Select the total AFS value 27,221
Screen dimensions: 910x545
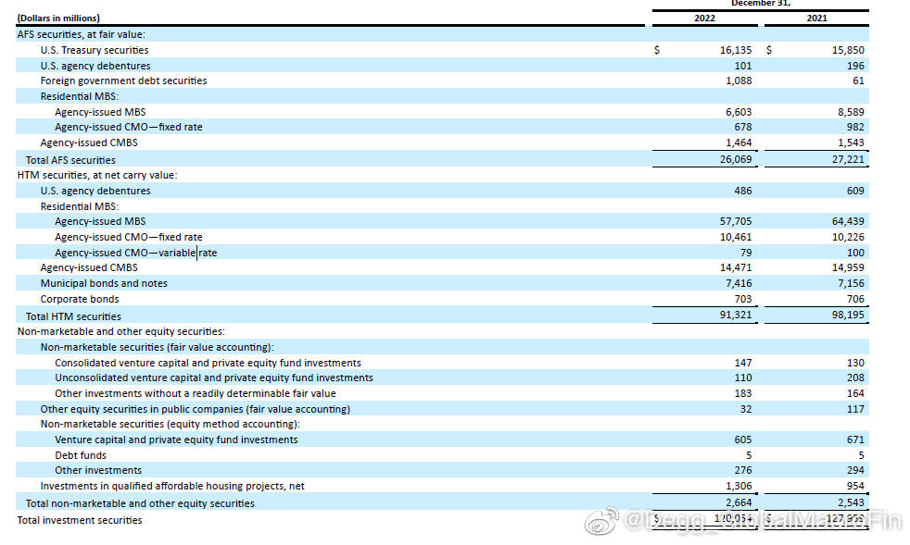(848, 159)
